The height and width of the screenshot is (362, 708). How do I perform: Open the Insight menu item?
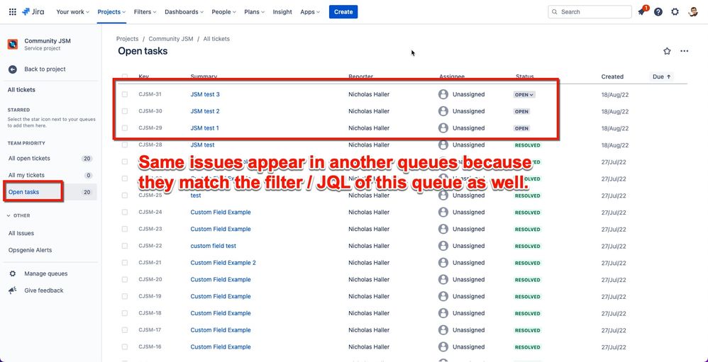coord(282,12)
